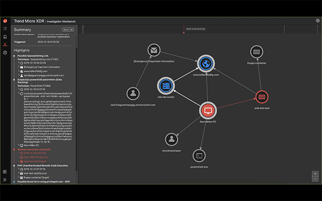Select Remote connection using SSH highlight
The height and width of the screenshot is (201, 322).
point(34,150)
